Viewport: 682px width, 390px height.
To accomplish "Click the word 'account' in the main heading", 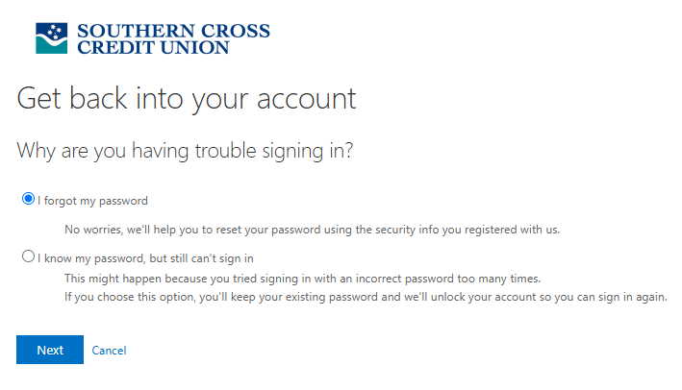I will 307,100.
